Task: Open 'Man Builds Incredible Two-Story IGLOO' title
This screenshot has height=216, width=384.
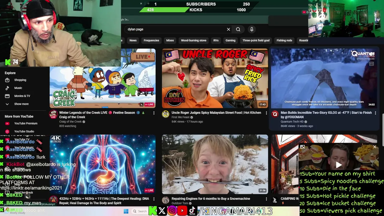Action: click(x=326, y=115)
